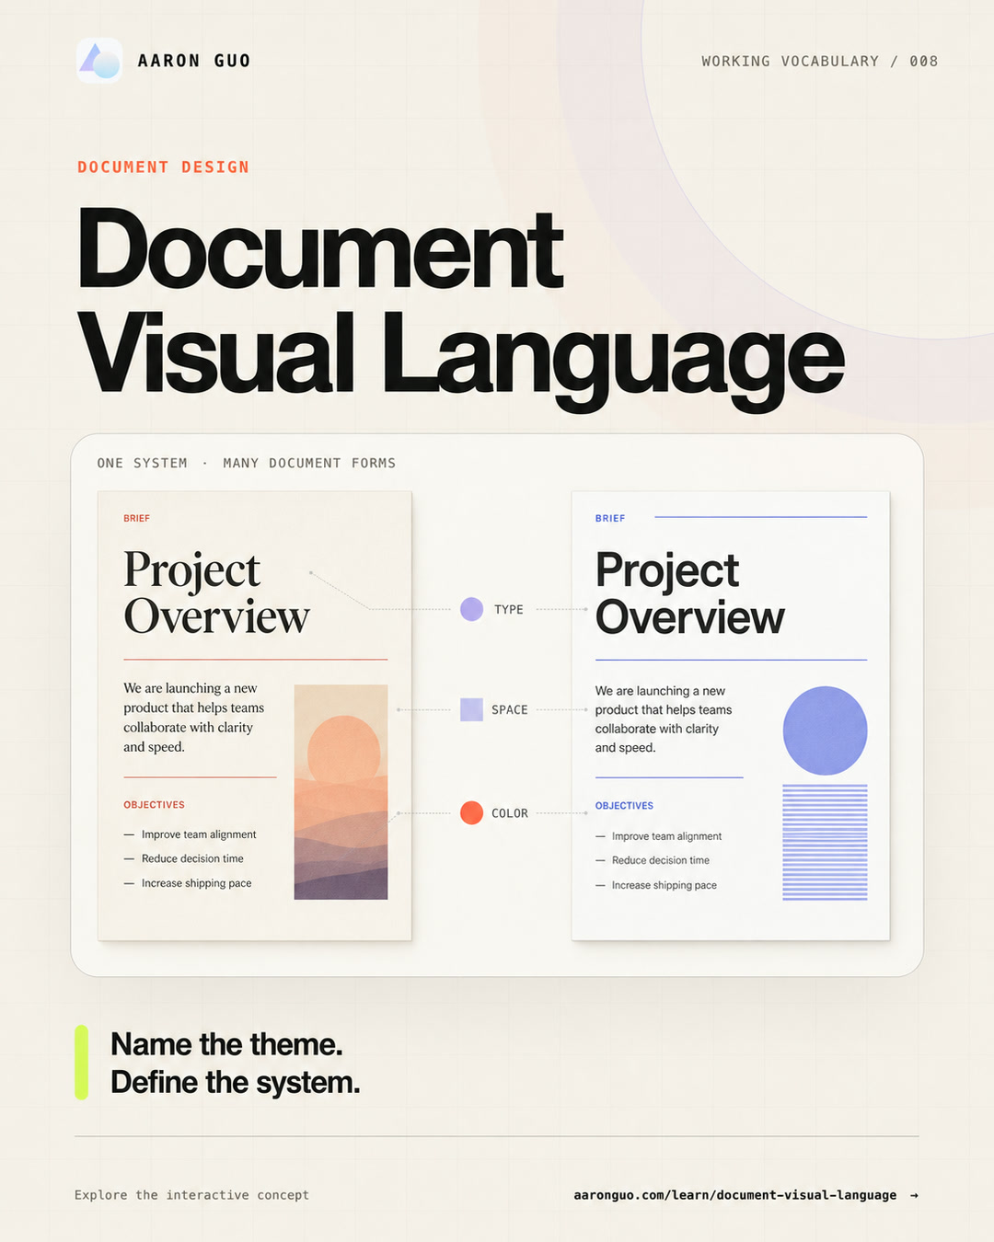Click the red BRIEF tag on the left document

136,518
